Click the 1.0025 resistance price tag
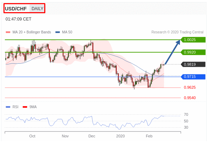 [193, 40]
